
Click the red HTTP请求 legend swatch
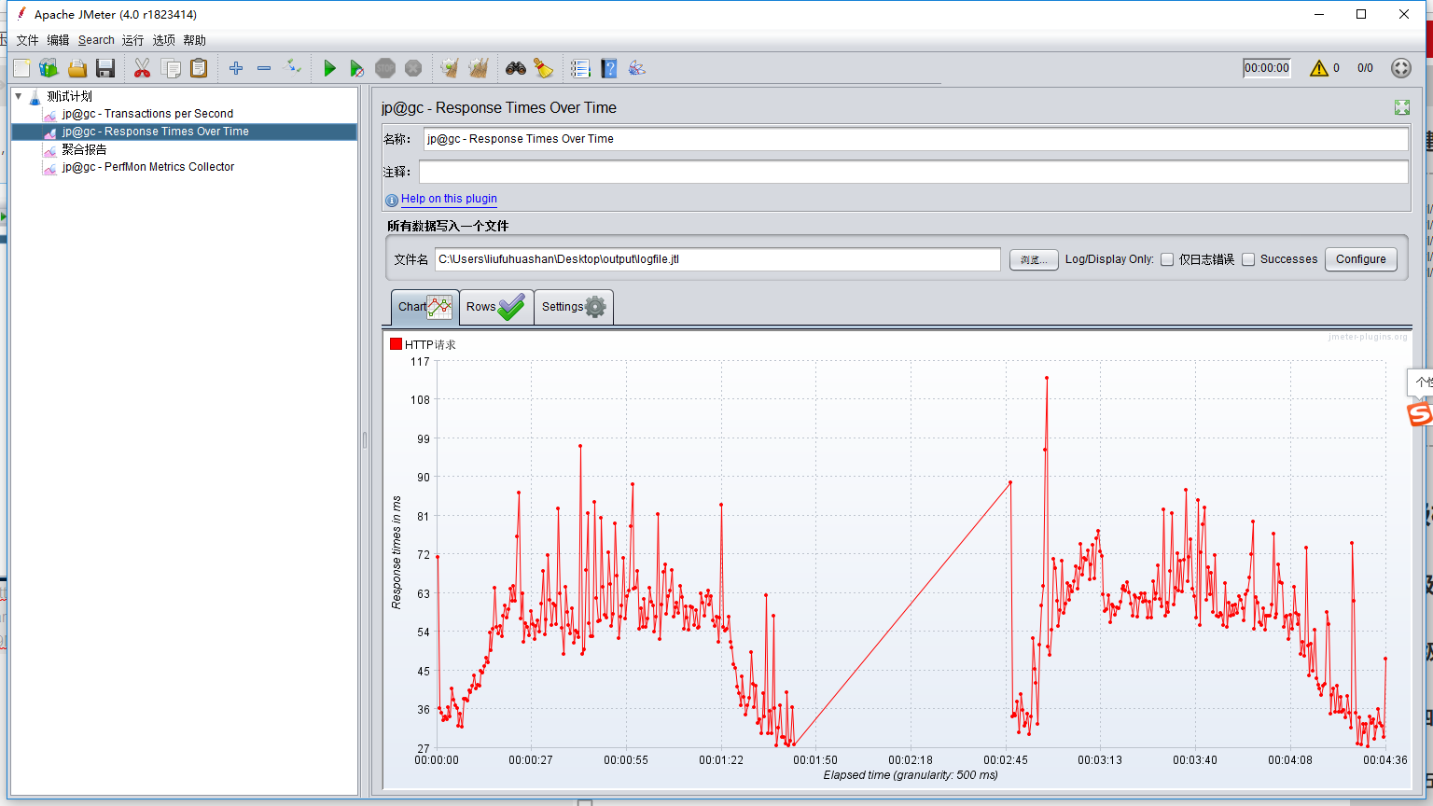[x=397, y=344]
